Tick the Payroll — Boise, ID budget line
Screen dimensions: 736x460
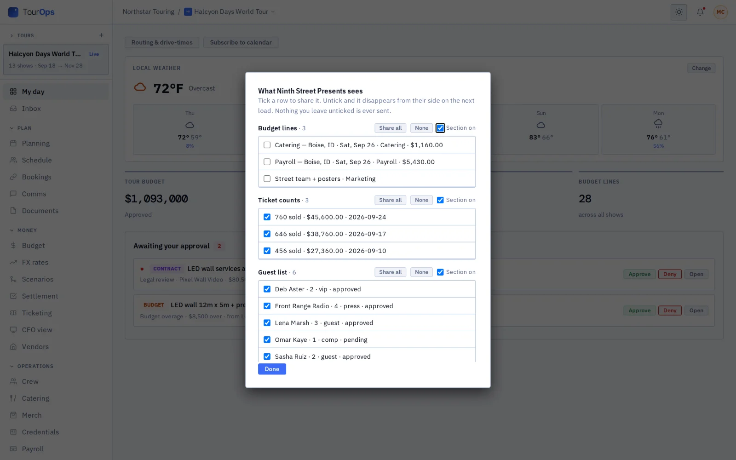pos(267,162)
